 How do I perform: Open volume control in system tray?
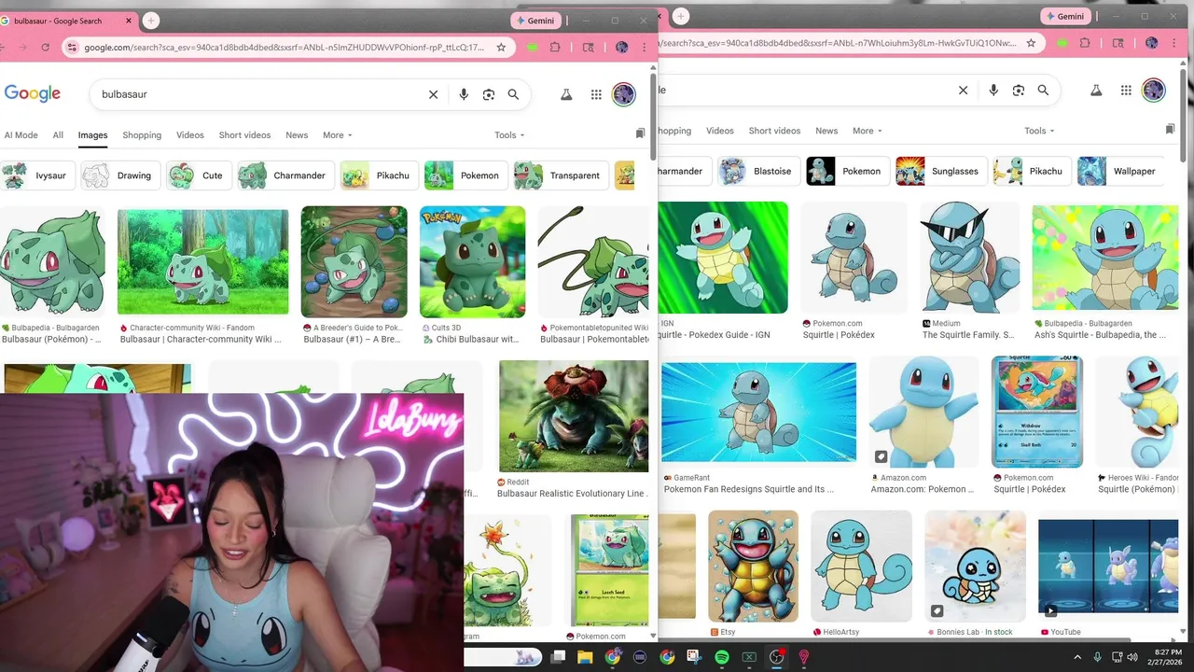click(1132, 657)
